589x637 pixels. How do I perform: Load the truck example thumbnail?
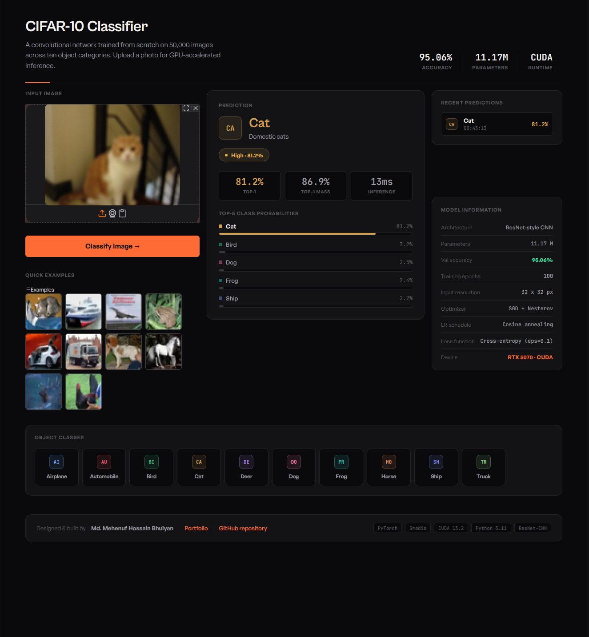pyautogui.click(x=84, y=352)
